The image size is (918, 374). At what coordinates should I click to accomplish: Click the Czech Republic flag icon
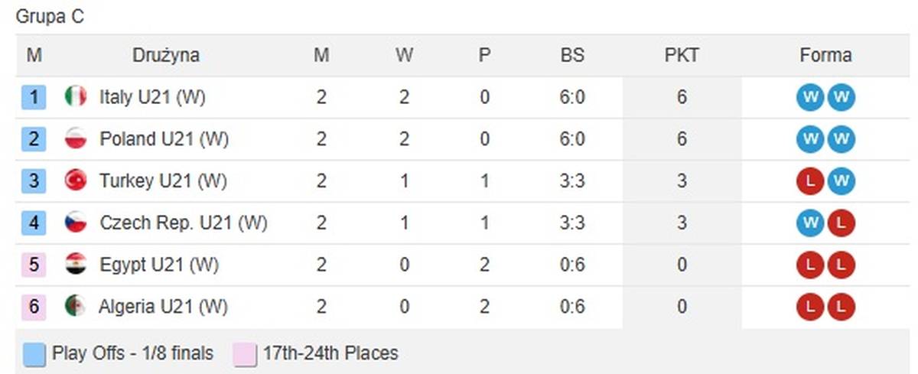click(x=75, y=223)
